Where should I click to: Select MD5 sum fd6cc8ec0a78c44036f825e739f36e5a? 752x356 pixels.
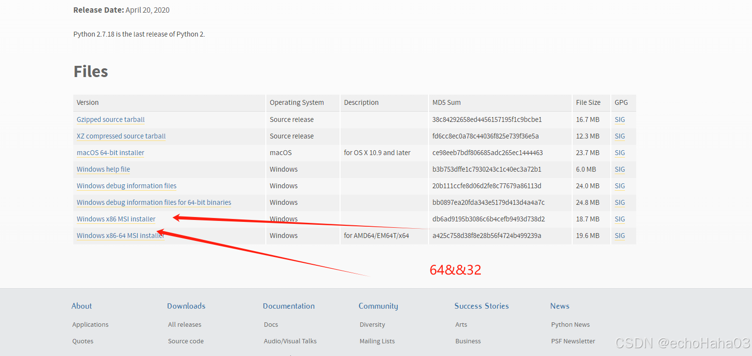(x=486, y=136)
